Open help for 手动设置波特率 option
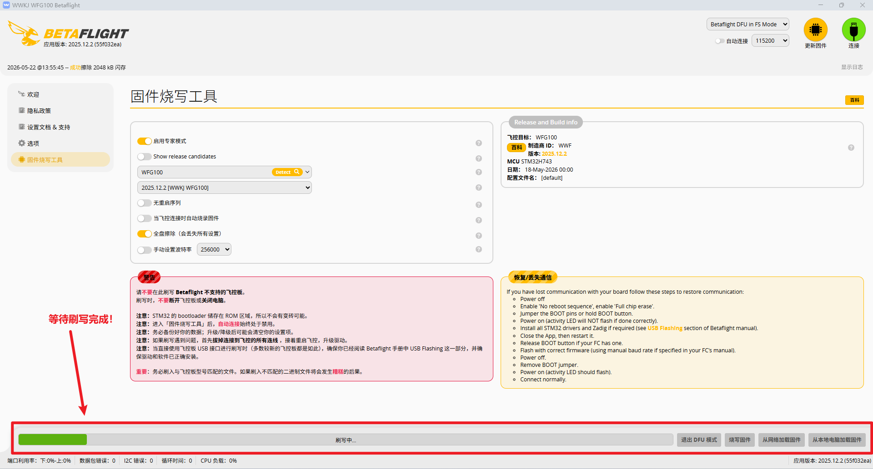The width and height of the screenshot is (873, 469). point(479,249)
